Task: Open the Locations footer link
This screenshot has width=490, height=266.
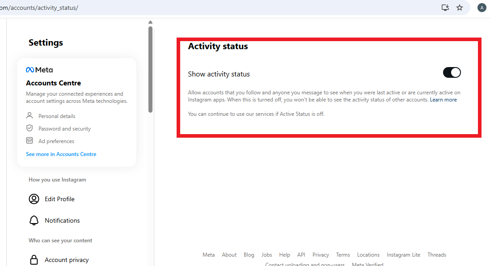Action: (x=368, y=255)
